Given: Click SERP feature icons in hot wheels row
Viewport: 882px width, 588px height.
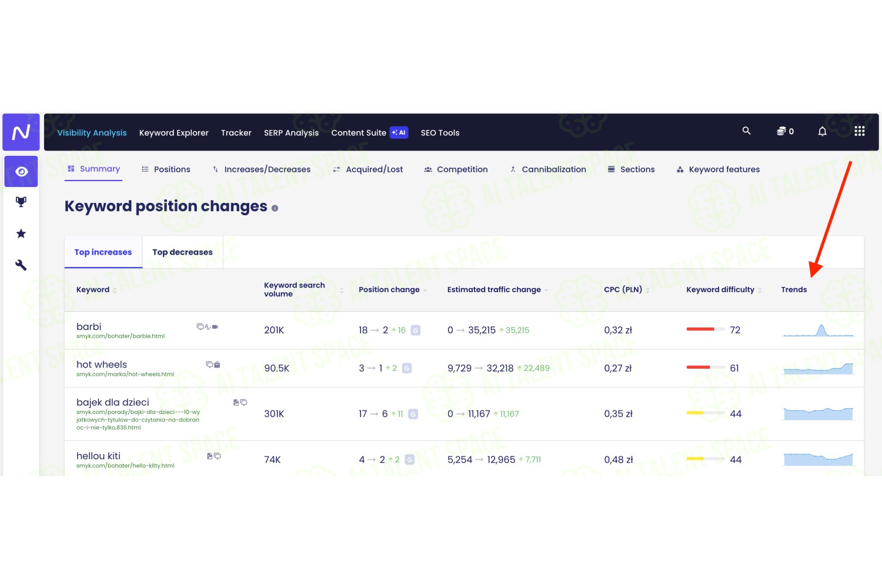Looking at the screenshot, I should (213, 365).
